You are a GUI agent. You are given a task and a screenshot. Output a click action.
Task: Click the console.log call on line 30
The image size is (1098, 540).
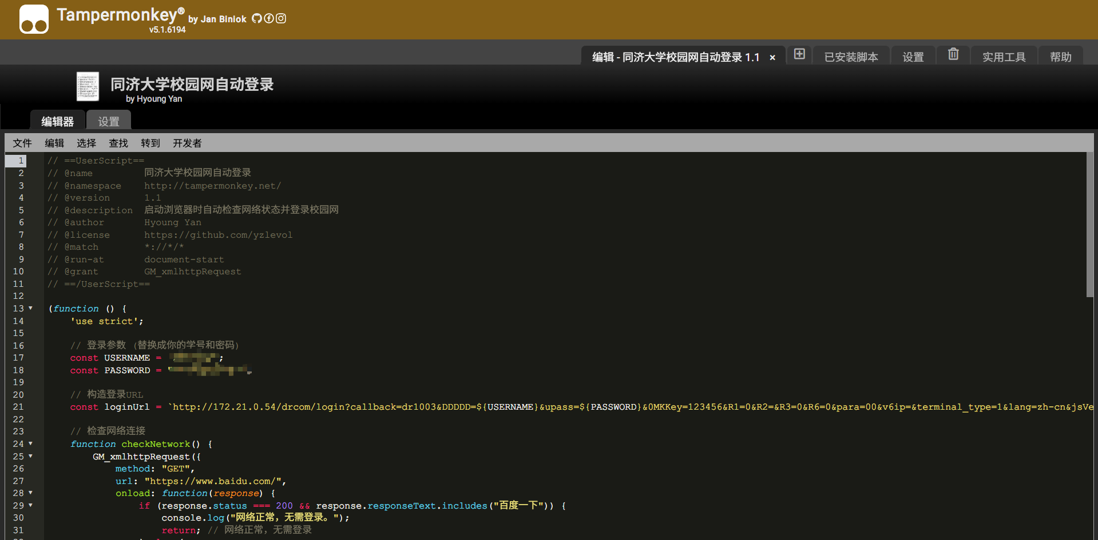click(x=255, y=518)
